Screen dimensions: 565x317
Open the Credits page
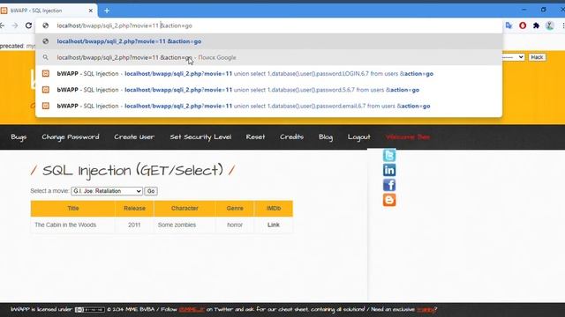click(x=292, y=137)
